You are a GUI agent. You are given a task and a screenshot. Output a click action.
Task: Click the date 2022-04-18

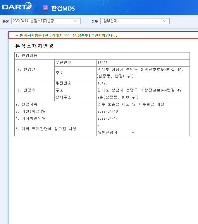click(x=108, y=111)
